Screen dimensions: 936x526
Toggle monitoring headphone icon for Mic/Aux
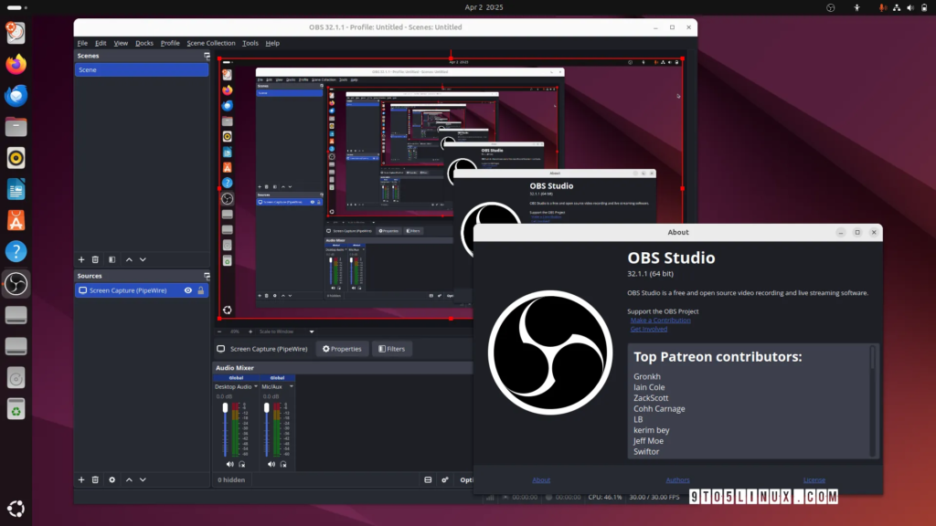click(x=283, y=464)
